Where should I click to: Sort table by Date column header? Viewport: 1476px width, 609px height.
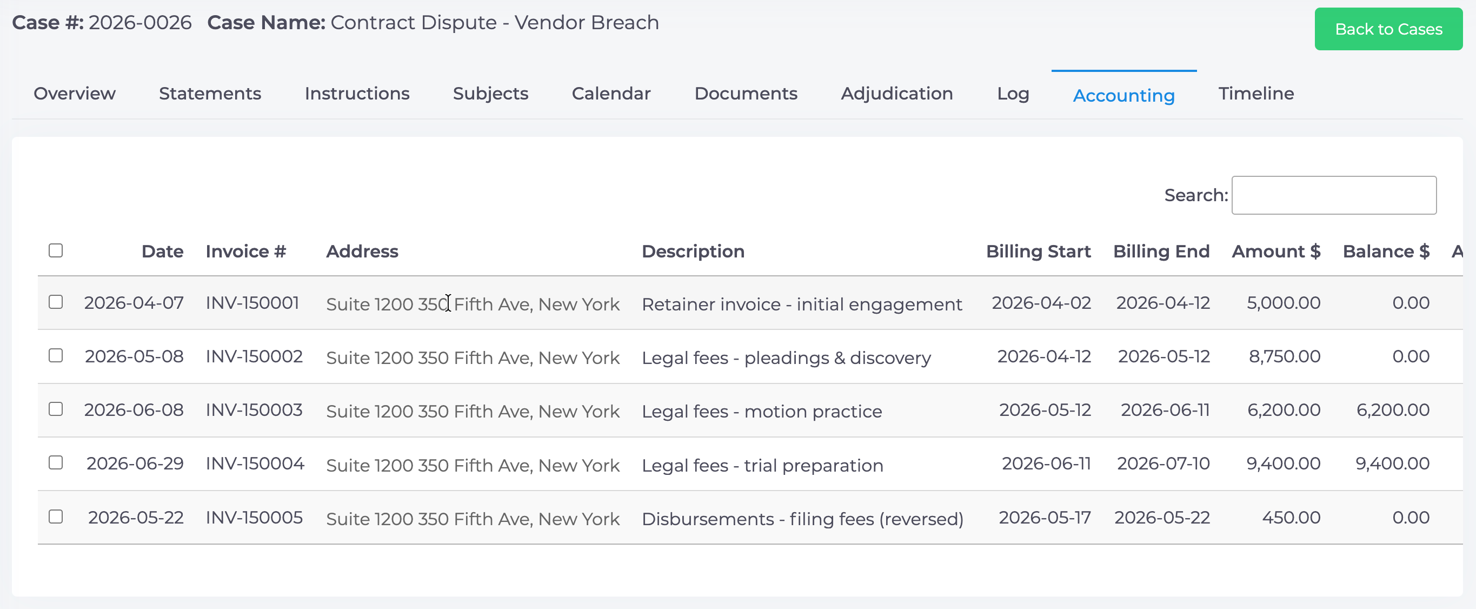click(x=163, y=251)
